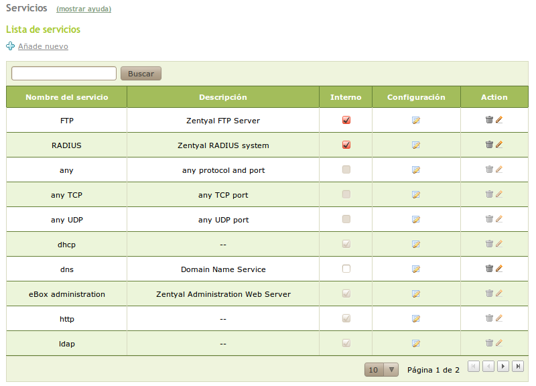Screen dimensions: 536x386
Task: Click the 'any TCP port' description
Action: click(x=223, y=195)
